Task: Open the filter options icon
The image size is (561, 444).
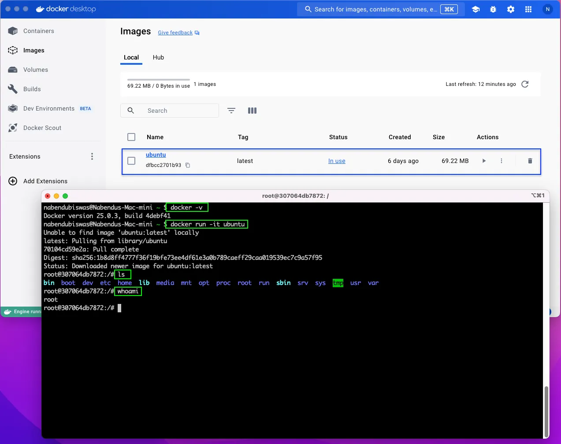Action: 231,111
